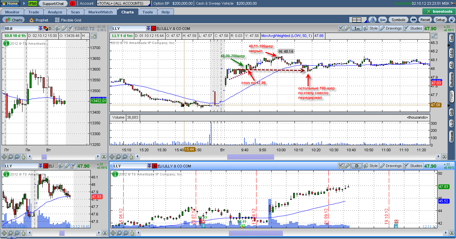Click the LLY daily chart bottom scrollbar thumb

(x=256, y=233)
